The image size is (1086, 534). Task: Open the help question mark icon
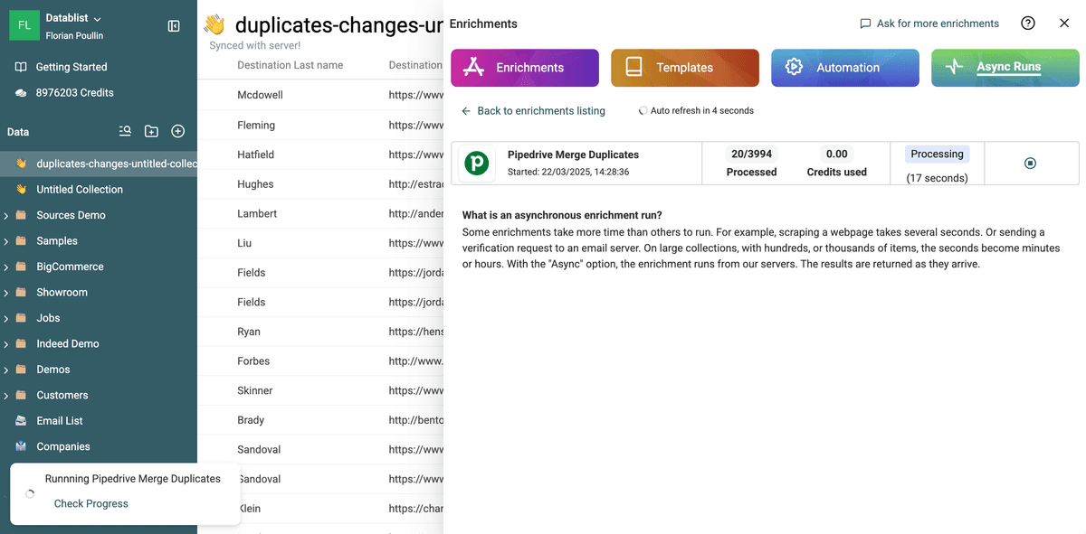(1028, 23)
